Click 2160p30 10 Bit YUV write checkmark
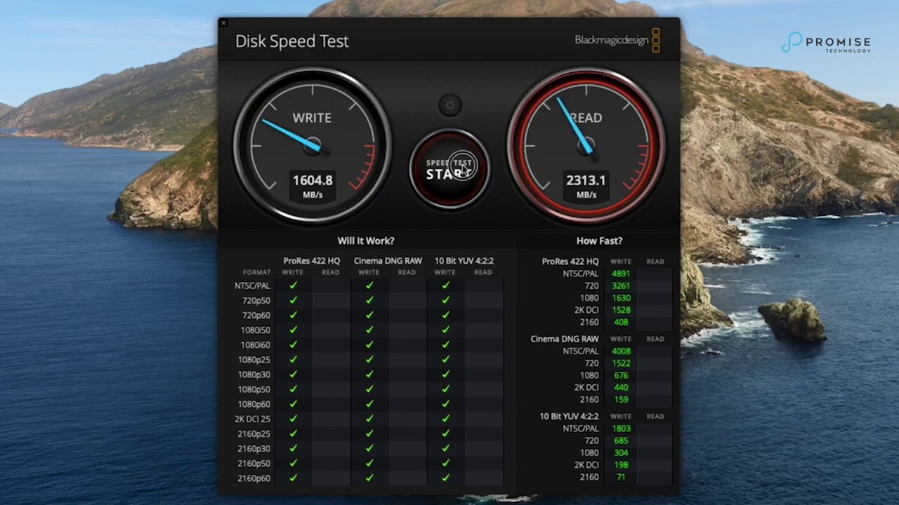 point(445,448)
